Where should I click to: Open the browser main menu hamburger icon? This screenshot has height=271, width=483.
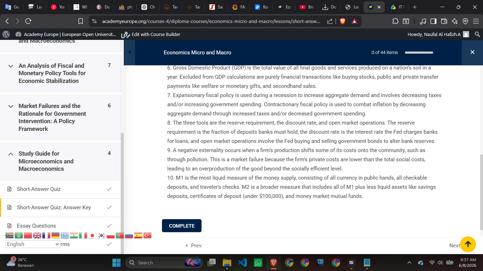[476, 21]
